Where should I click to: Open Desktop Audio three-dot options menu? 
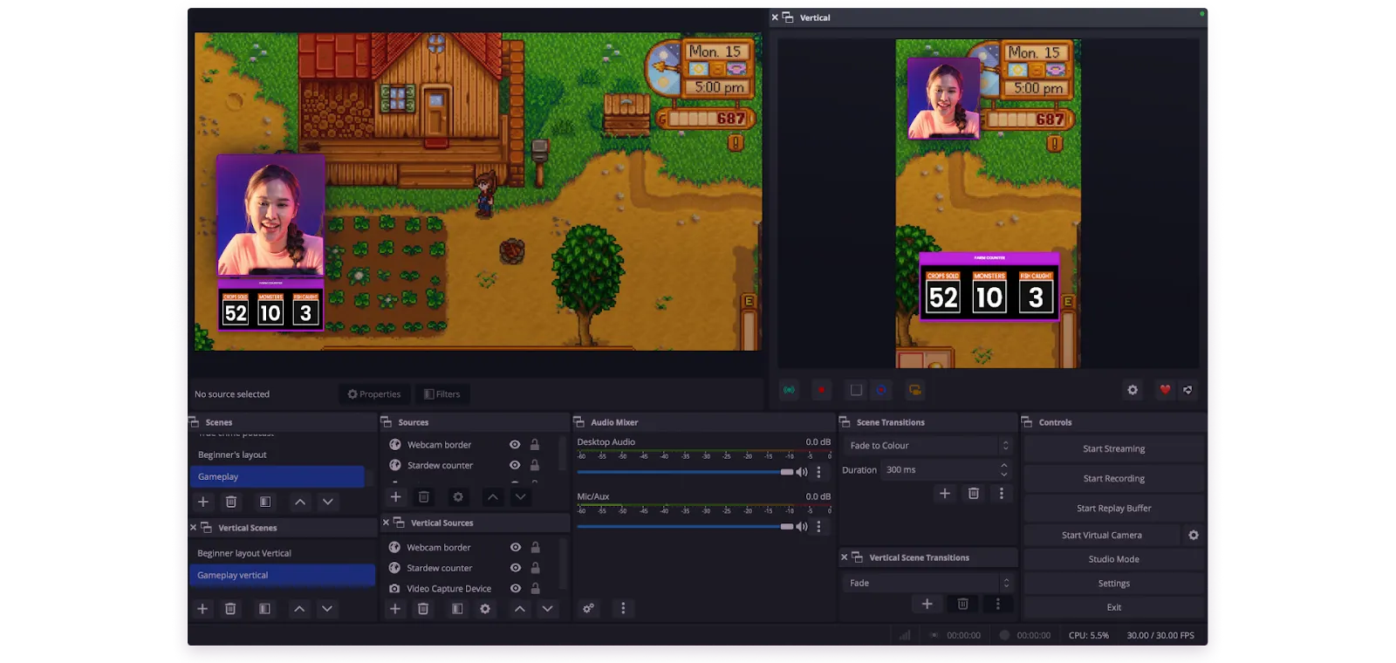[x=818, y=472]
